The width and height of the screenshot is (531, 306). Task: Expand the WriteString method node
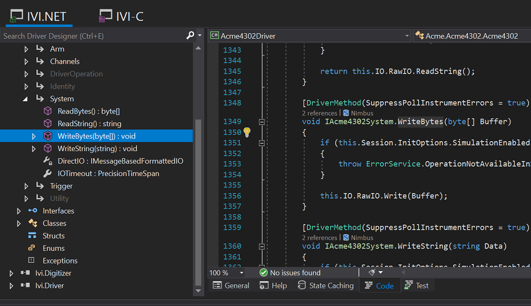pos(34,149)
